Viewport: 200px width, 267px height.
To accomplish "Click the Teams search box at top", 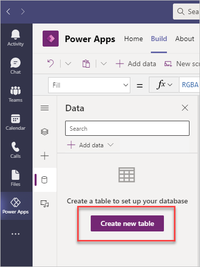I will pyautogui.click(x=186, y=12).
